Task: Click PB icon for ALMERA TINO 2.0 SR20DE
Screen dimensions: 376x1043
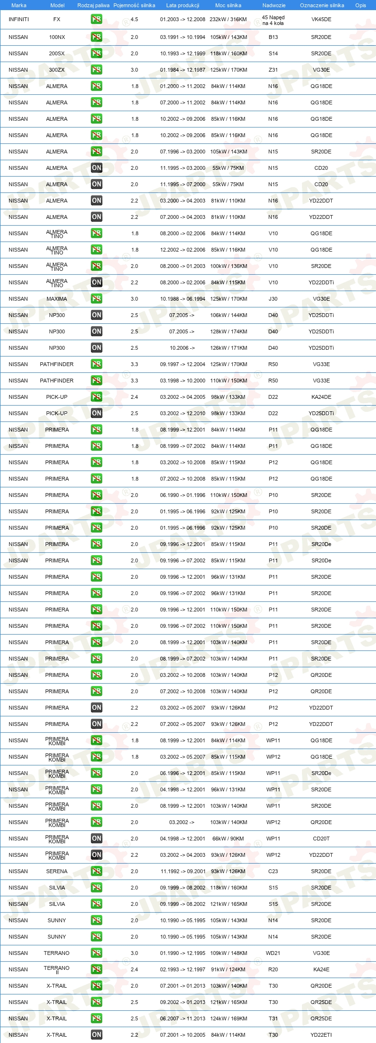Action: coord(97,266)
